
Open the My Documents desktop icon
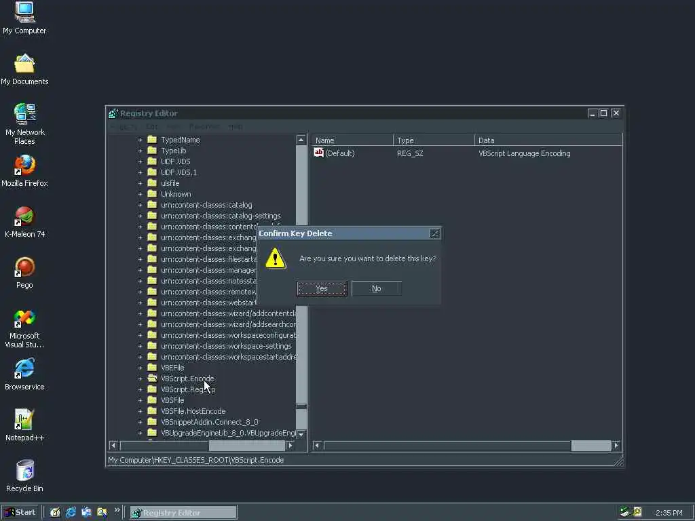click(x=24, y=69)
